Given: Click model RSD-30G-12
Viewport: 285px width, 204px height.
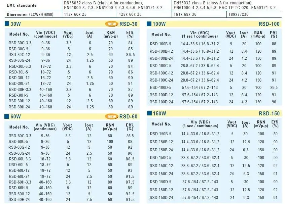Looking at the screenshot, I should click(19, 55).
